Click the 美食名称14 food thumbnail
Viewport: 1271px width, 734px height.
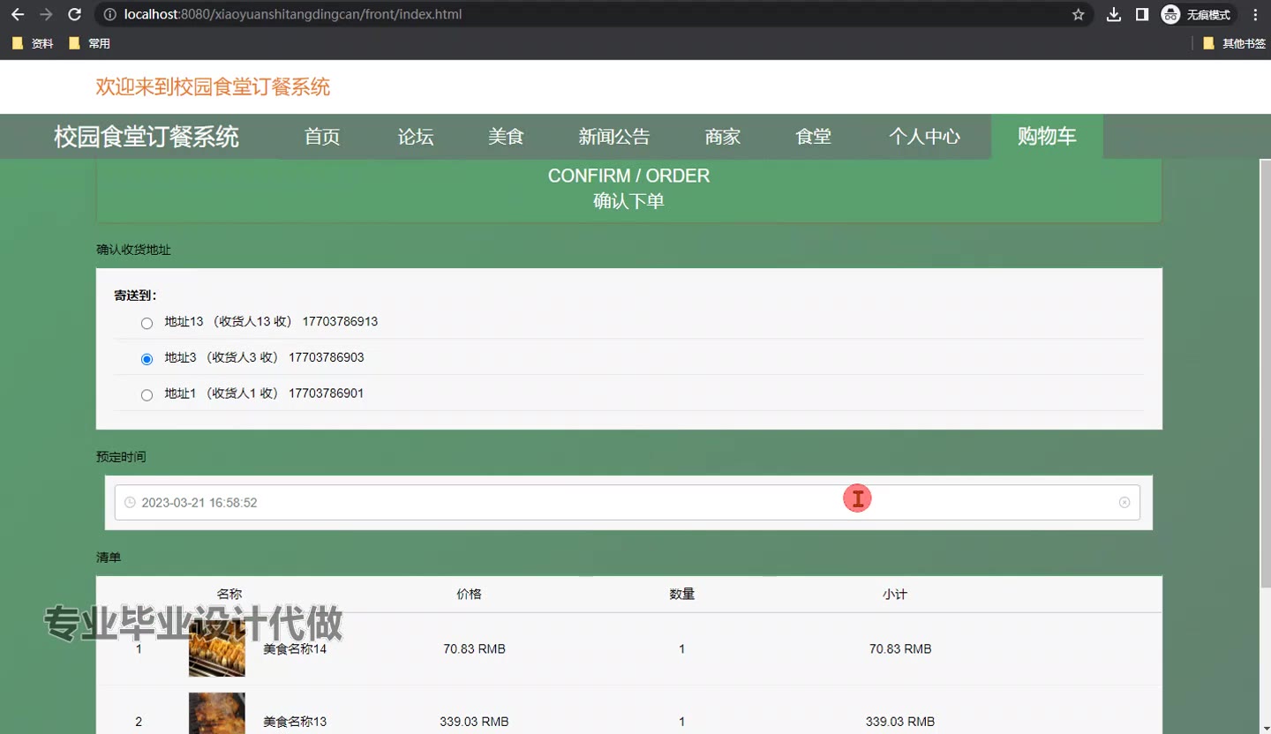pos(216,650)
